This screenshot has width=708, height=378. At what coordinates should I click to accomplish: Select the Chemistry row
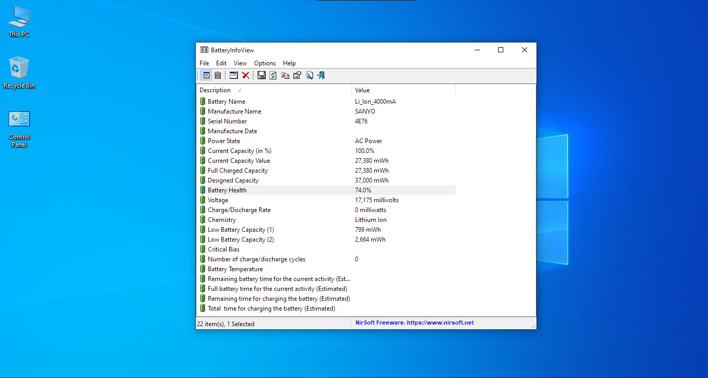(326, 220)
